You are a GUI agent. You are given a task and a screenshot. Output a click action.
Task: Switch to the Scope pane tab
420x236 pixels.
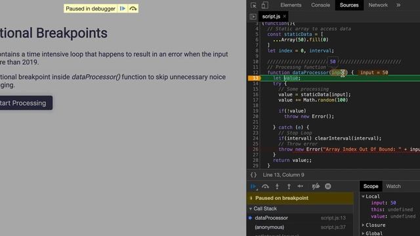tap(370, 186)
